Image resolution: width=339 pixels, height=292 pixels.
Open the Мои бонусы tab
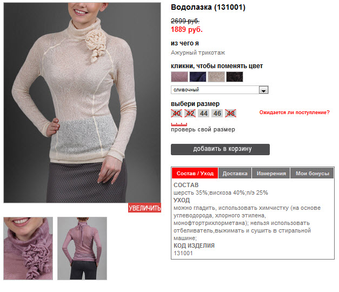click(312, 173)
